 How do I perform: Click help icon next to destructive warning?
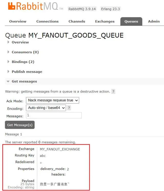(114, 91)
